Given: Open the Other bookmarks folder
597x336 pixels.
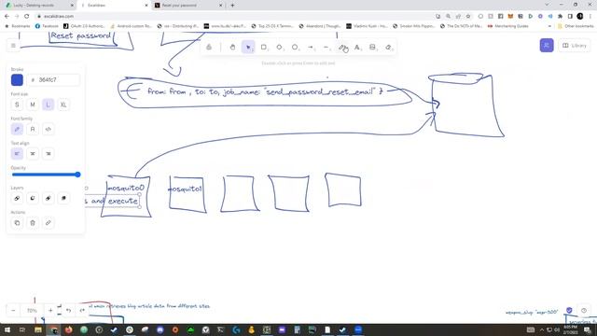Looking at the screenshot, I should 576,26.
